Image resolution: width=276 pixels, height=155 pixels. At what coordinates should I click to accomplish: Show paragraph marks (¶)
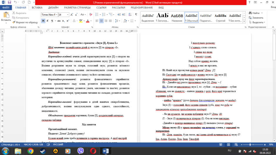coord(136,15)
